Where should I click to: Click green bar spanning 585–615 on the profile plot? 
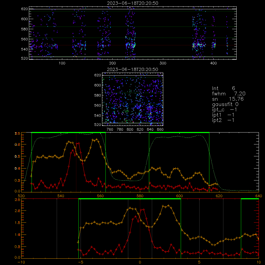[179, 132]
